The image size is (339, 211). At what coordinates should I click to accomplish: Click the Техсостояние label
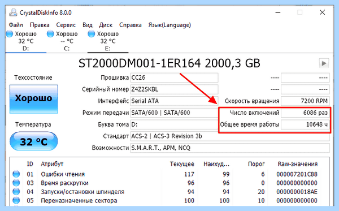click(33, 77)
